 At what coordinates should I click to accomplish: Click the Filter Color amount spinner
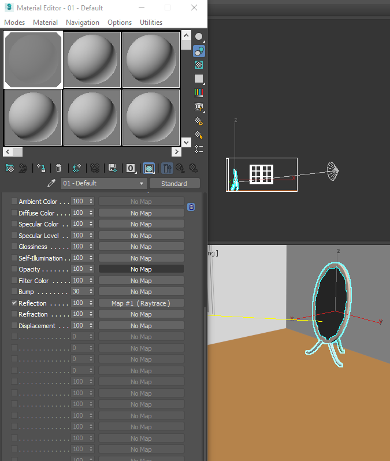tap(91, 281)
